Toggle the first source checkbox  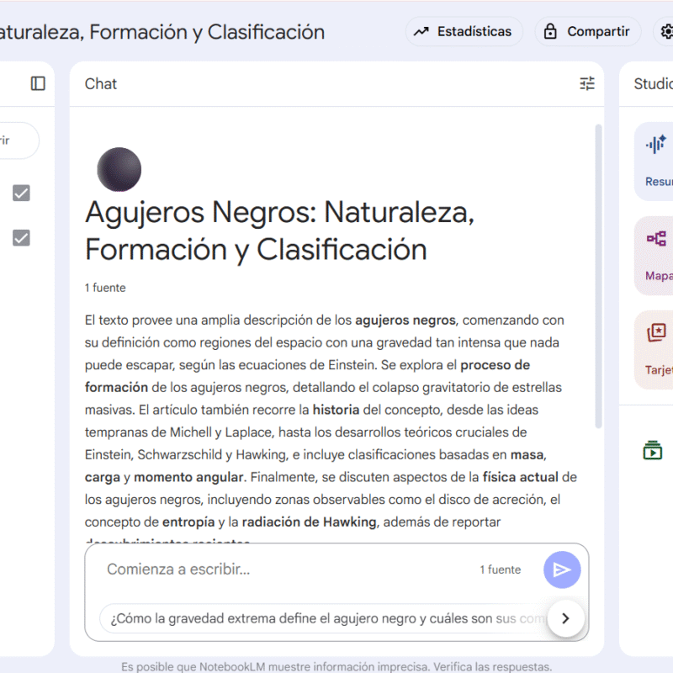[x=21, y=193]
